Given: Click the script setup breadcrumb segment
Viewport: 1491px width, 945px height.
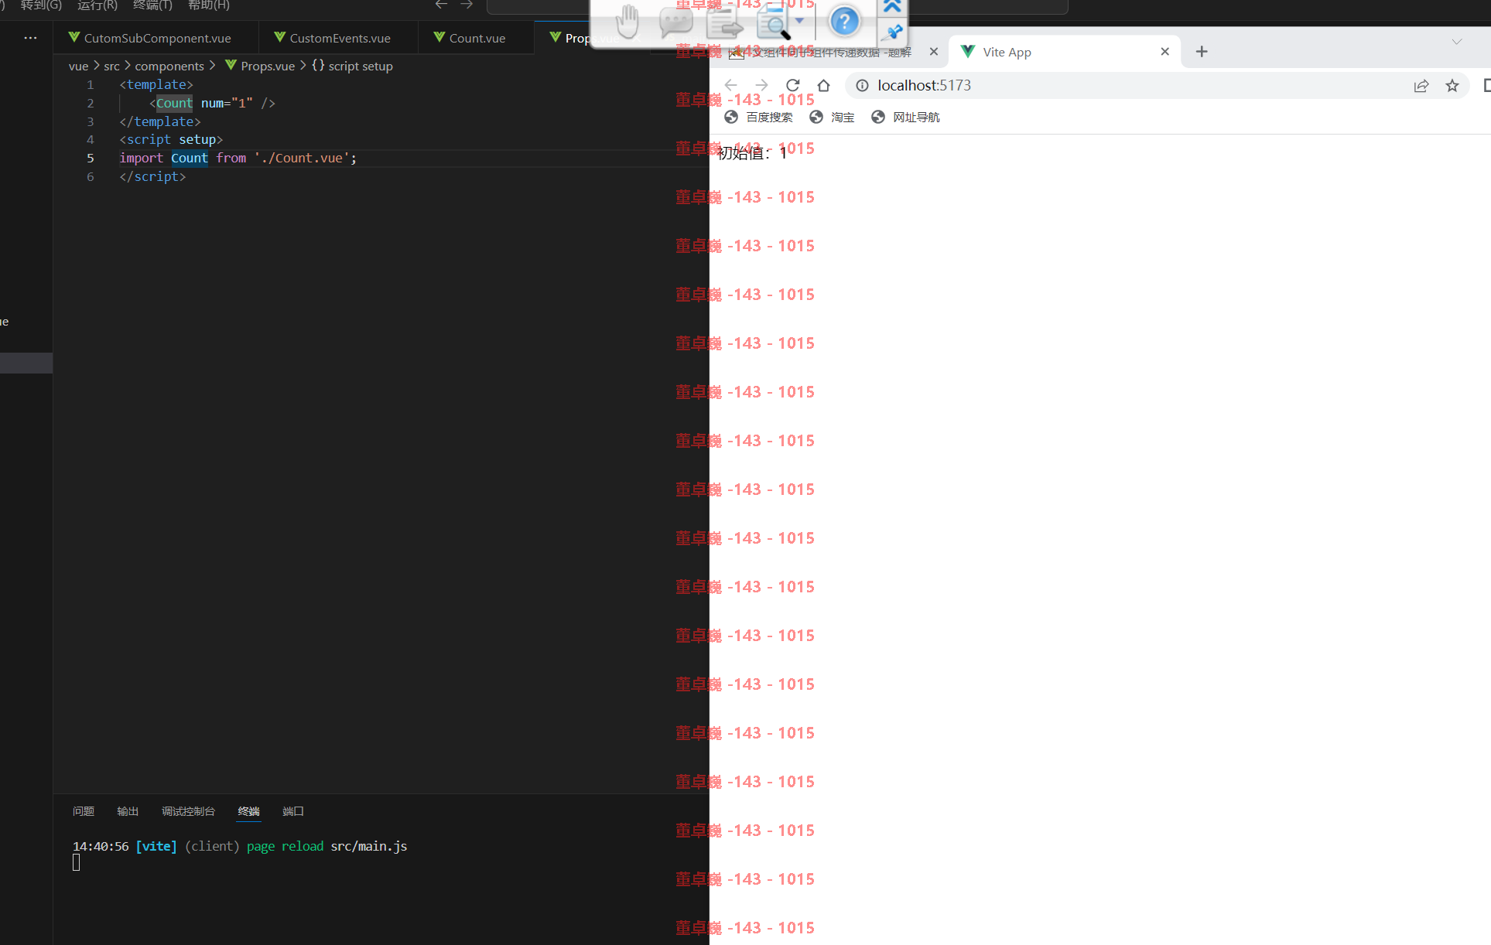Looking at the screenshot, I should click(x=353, y=67).
